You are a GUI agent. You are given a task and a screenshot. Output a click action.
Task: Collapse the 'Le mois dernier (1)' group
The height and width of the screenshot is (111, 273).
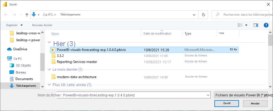click(49, 69)
